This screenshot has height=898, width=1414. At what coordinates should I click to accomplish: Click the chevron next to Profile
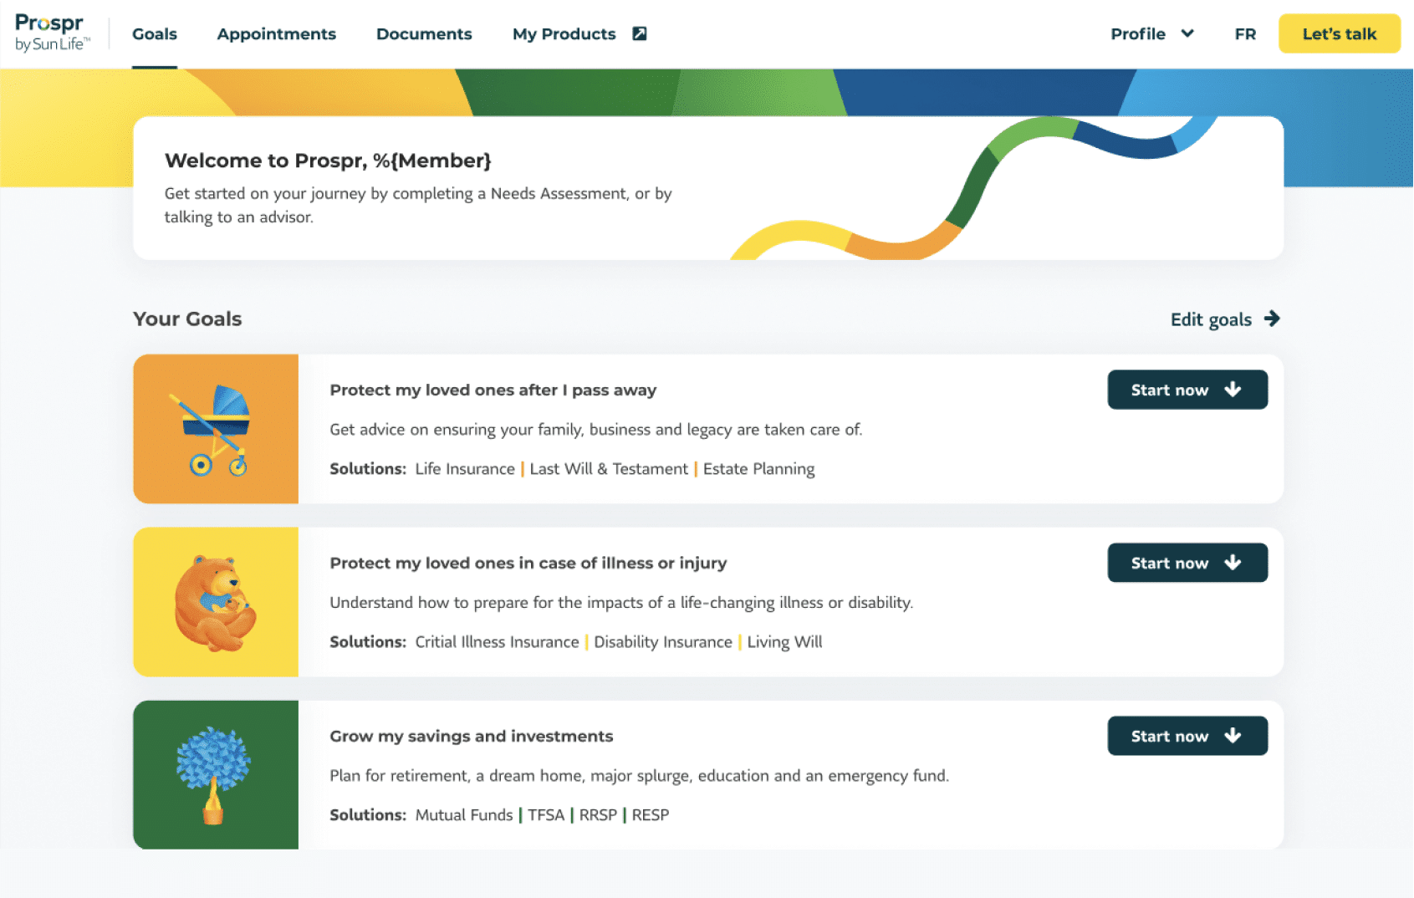[x=1187, y=33]
